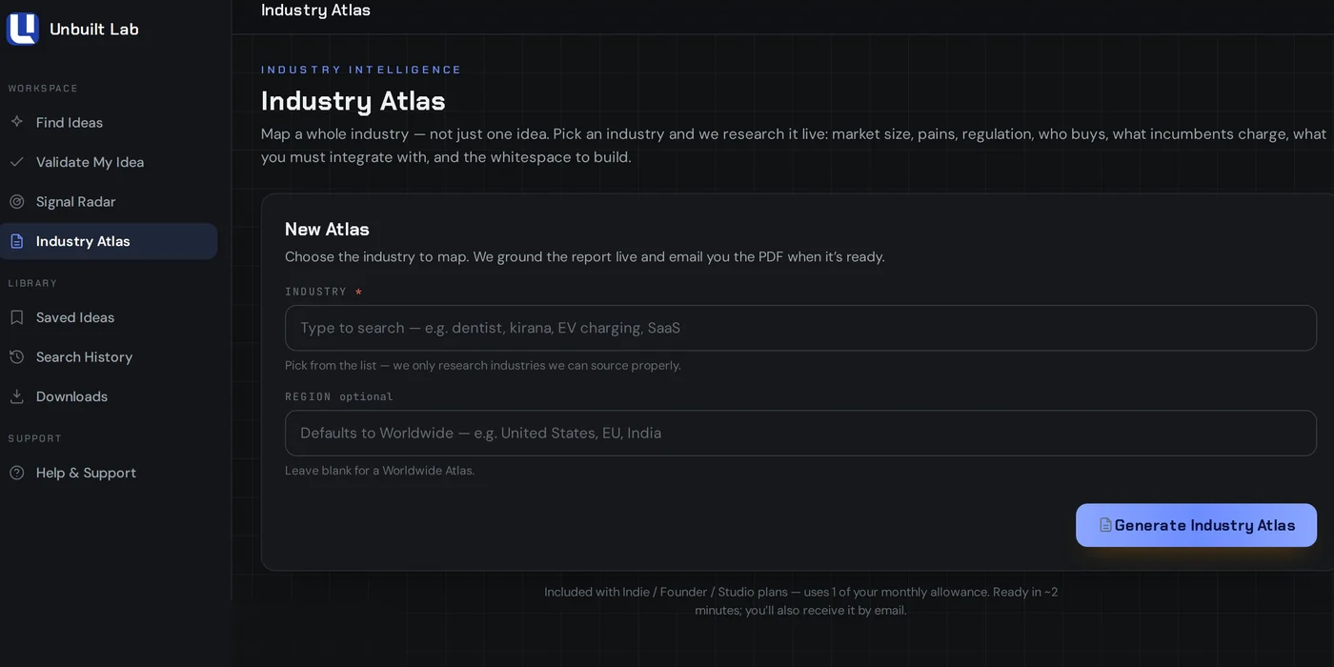Click the 'New Atlas' card heading

coord(327,229)
